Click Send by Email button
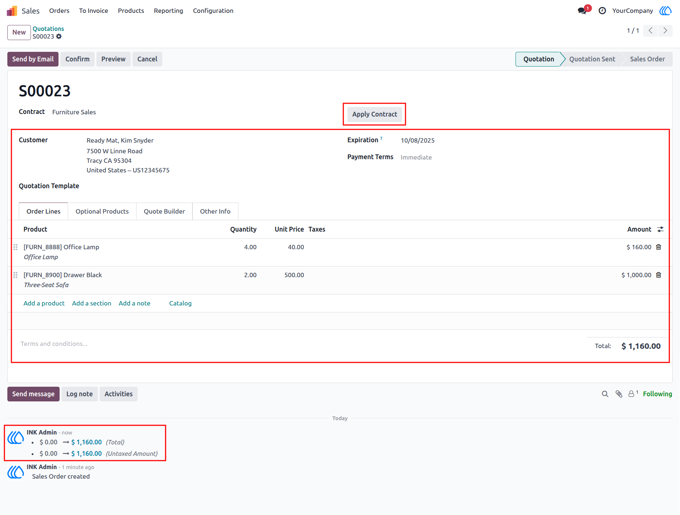 click(33, 59)
